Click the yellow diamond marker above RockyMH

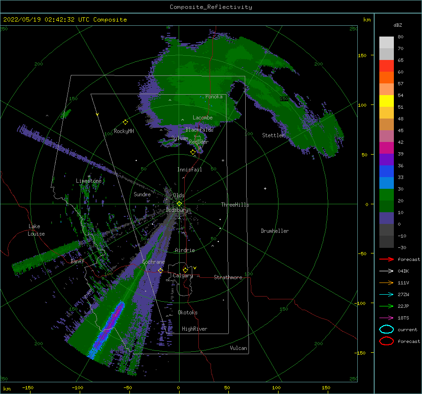coord(125,122)
